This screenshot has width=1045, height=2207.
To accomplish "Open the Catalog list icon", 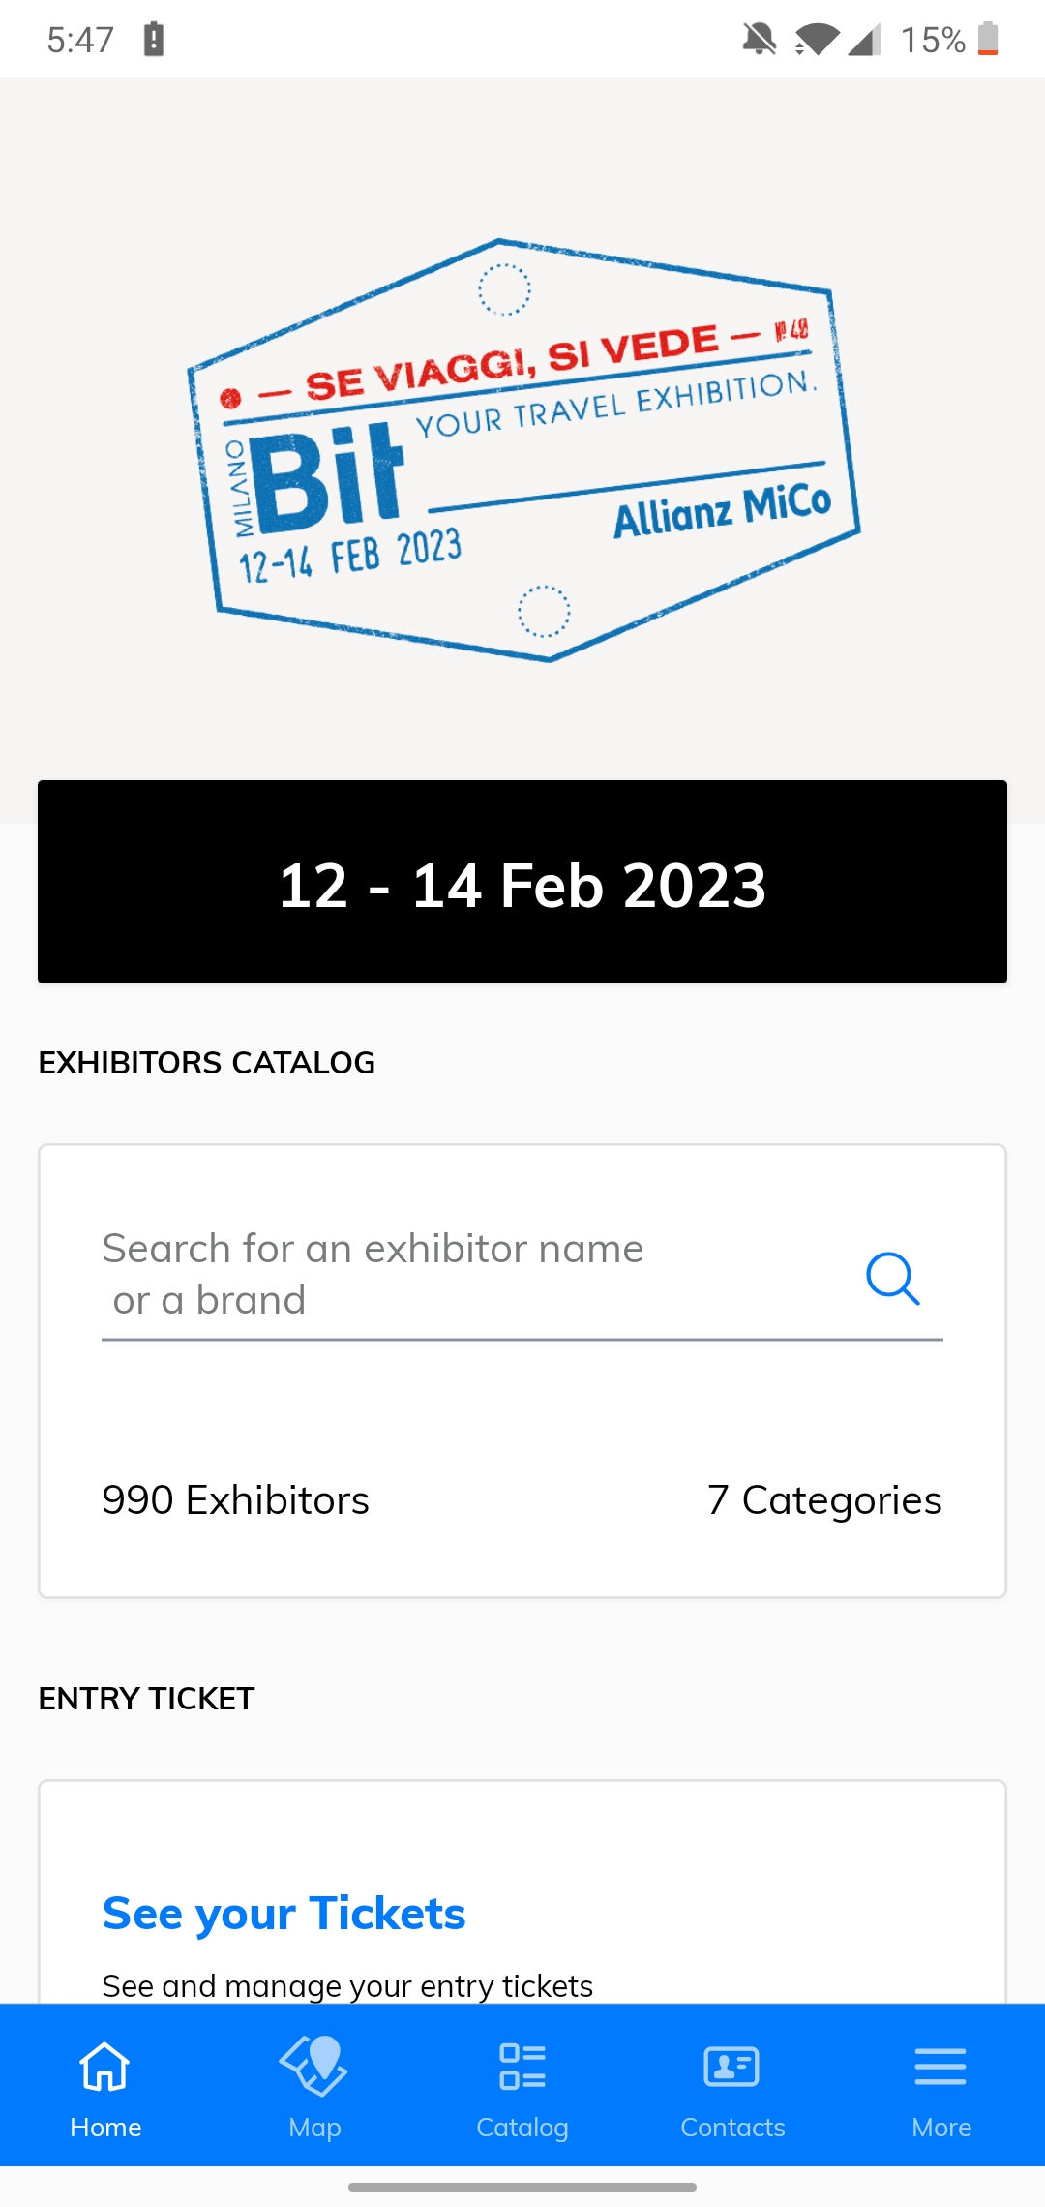I will pyautogui.click(x=522, y=2066).
